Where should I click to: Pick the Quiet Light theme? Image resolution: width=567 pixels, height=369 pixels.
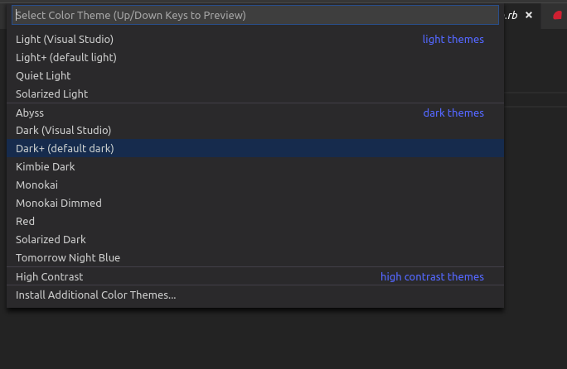43,75
